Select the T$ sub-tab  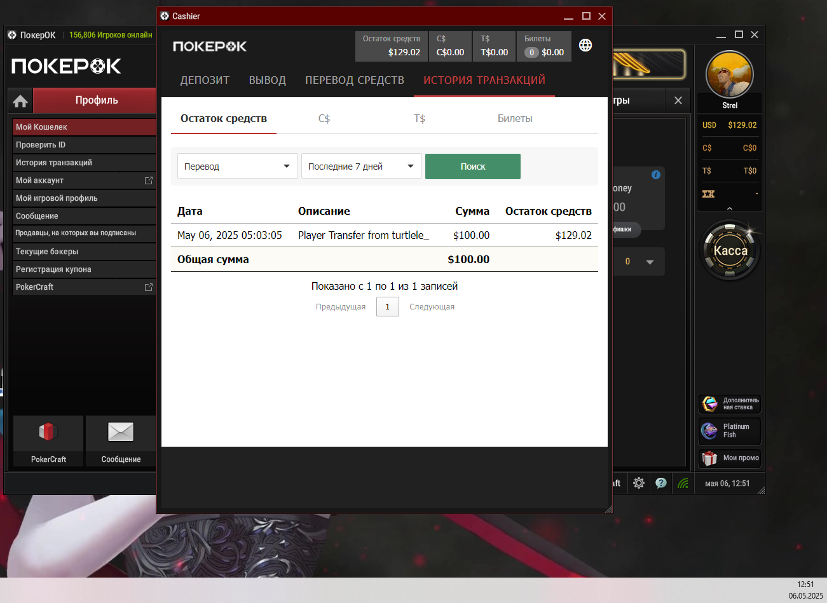(420, 118)
